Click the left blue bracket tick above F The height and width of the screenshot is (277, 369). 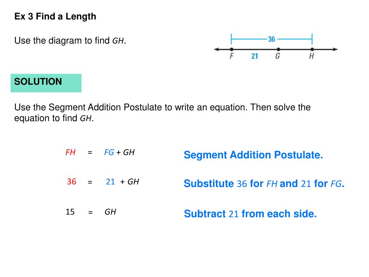click(x=231, y=39)
